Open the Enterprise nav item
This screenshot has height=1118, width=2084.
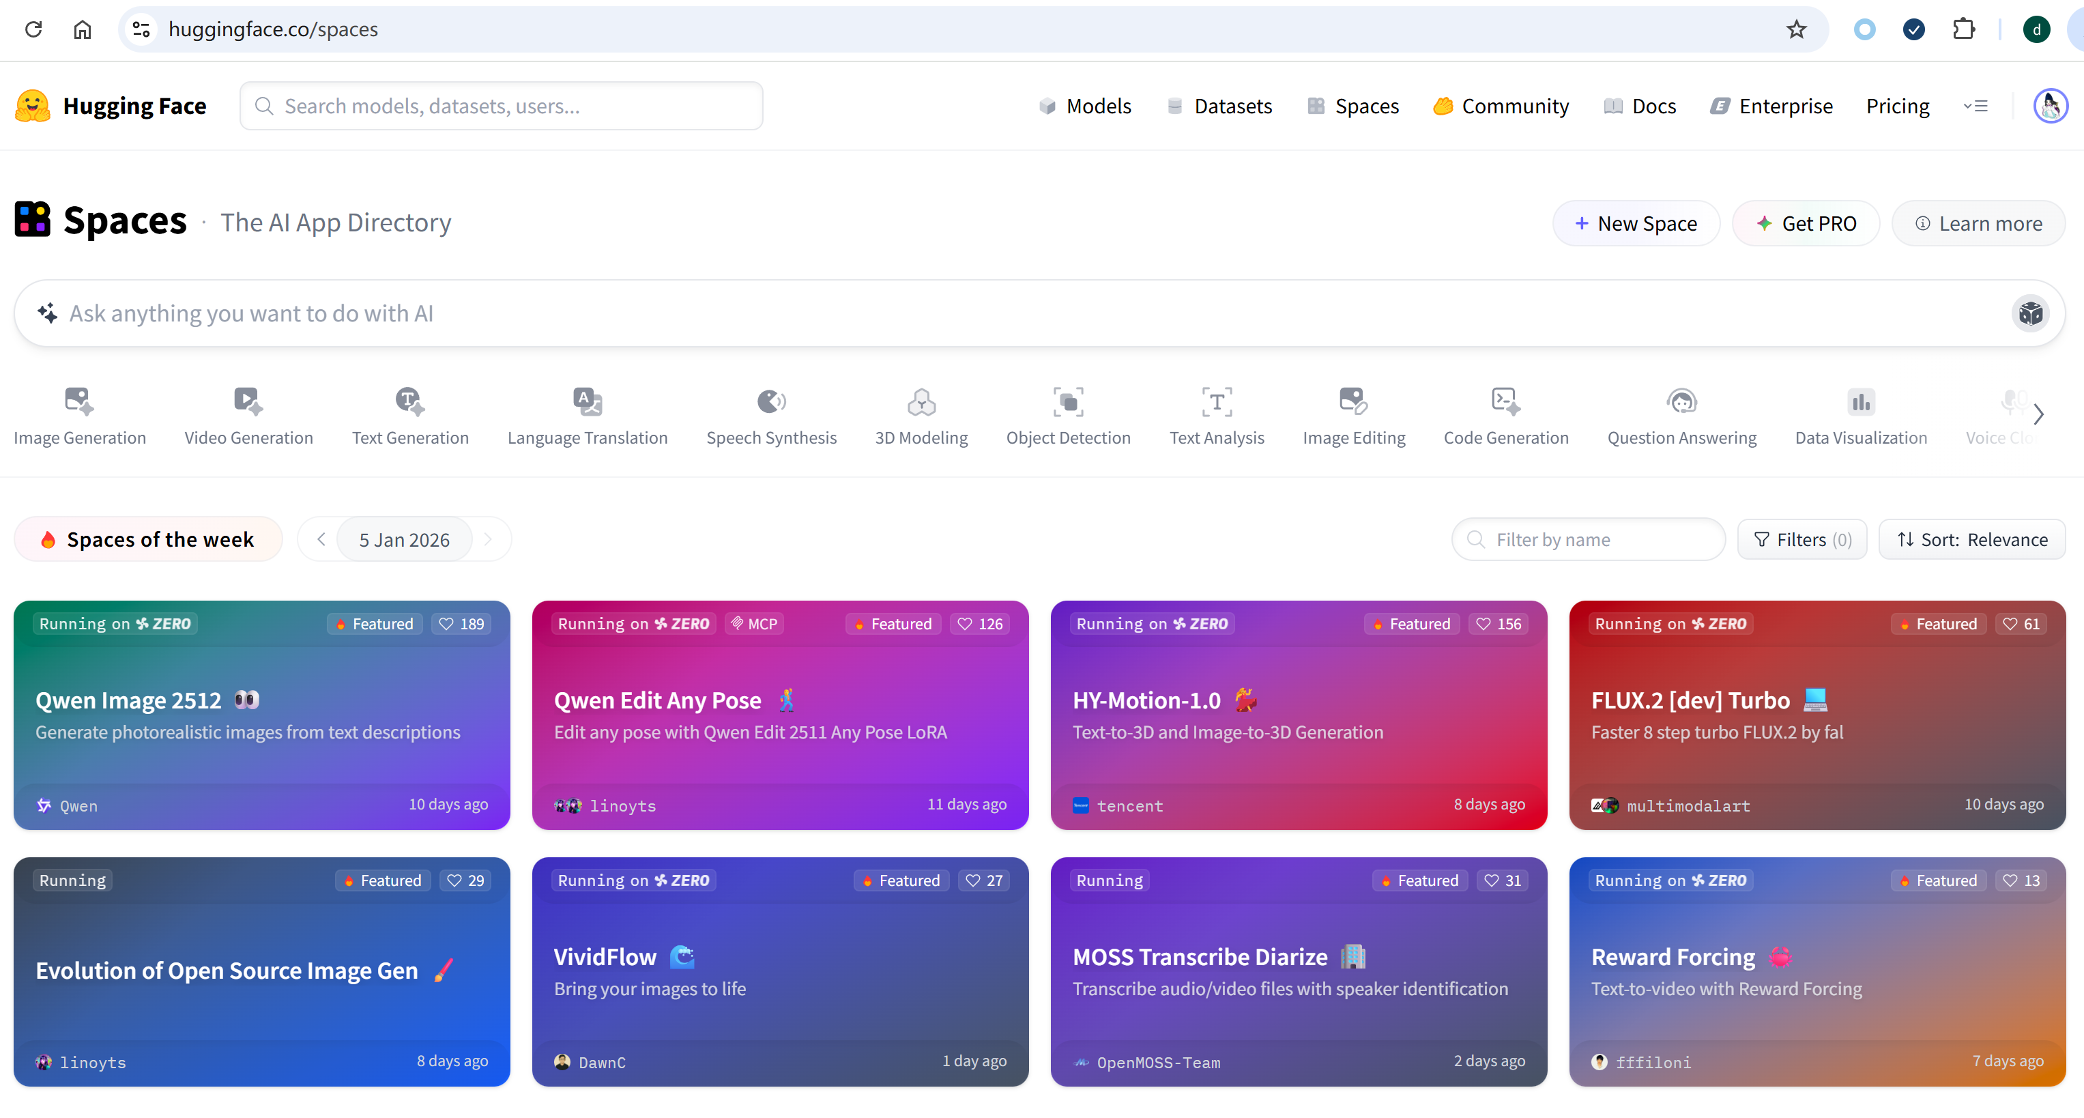point(1771,106)
